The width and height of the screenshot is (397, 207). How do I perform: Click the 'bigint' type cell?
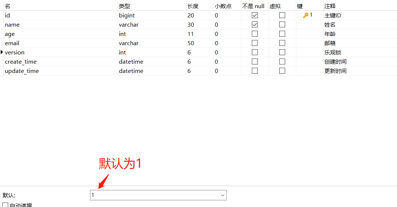(152, 16)
